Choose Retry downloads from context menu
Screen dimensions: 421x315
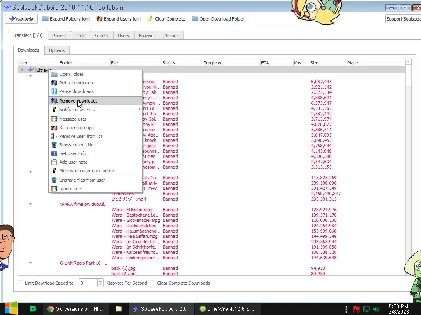(95, 83)
